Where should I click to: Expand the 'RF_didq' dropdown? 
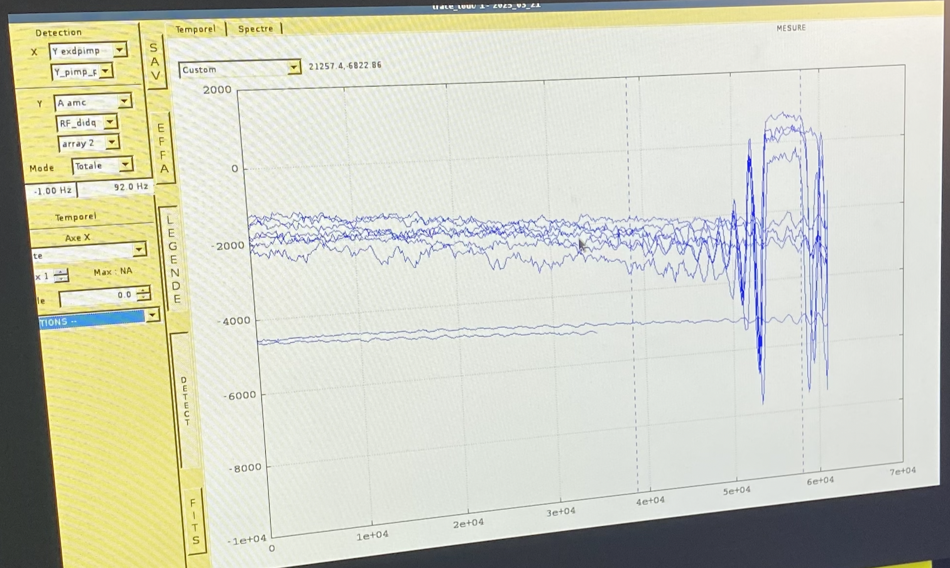coord(110,123)
